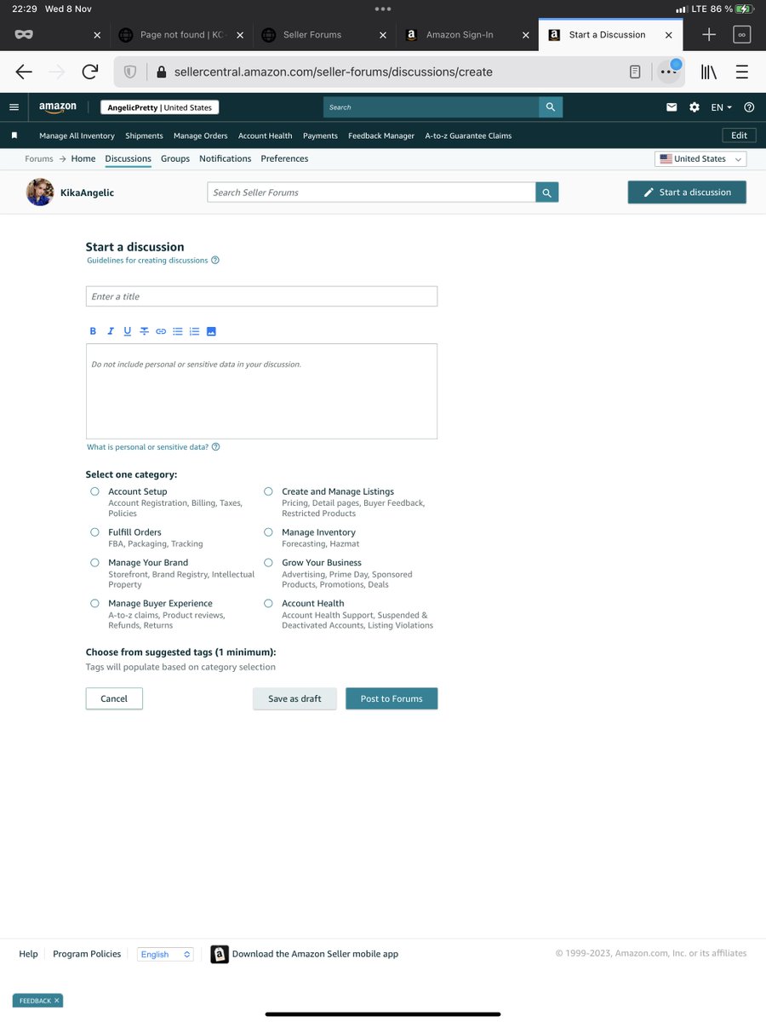The height and width of the screenshot is (1022, 766).
Task: Click the KikaAngelic profile avatar
Action: pyautogui.click(x=40, y=192)
